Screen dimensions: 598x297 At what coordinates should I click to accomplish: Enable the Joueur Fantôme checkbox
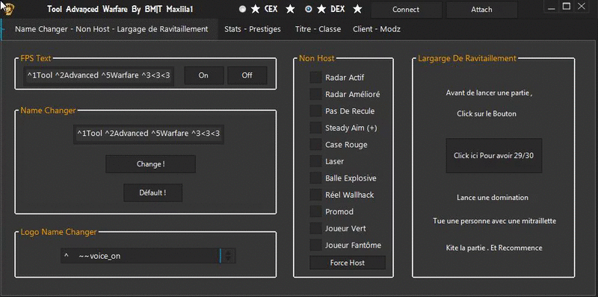point(315,245)
